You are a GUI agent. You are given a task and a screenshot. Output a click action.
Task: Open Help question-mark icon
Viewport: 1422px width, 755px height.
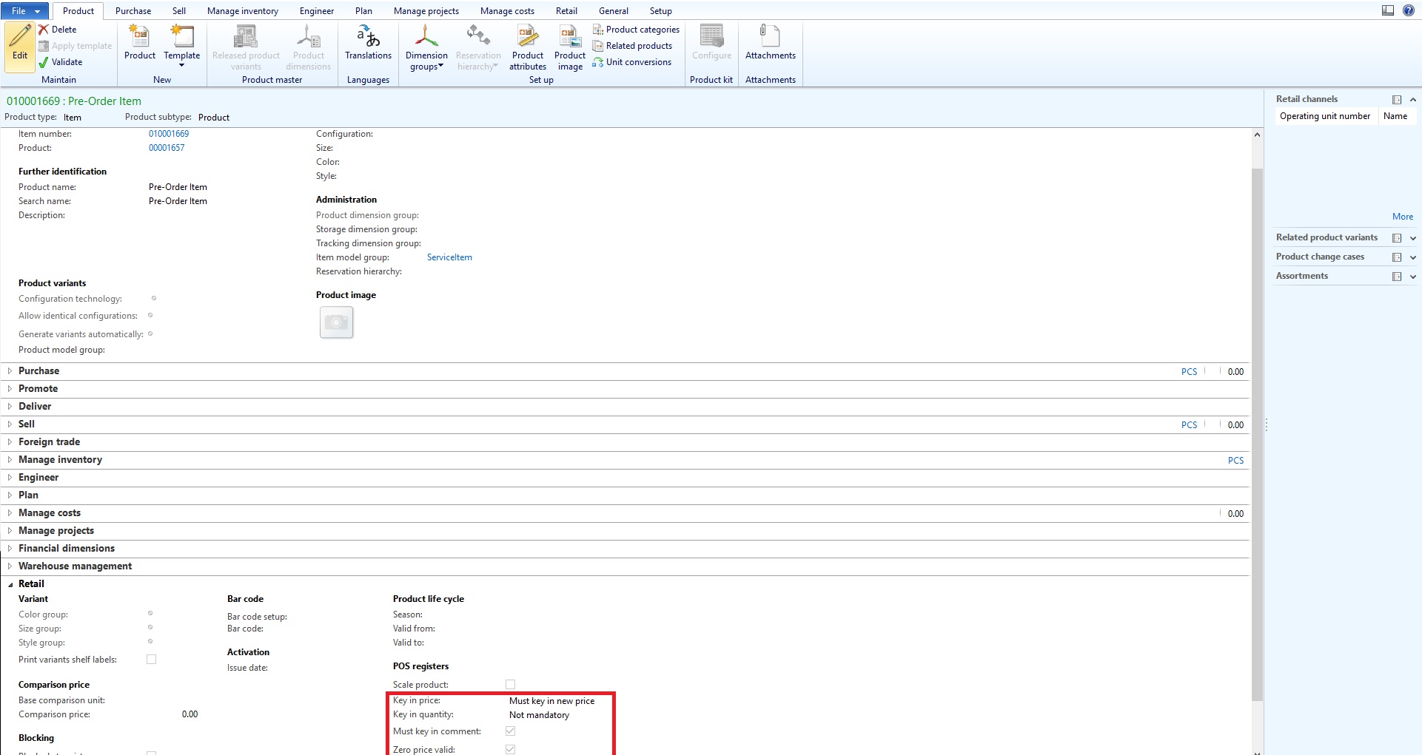[1409, 10]
